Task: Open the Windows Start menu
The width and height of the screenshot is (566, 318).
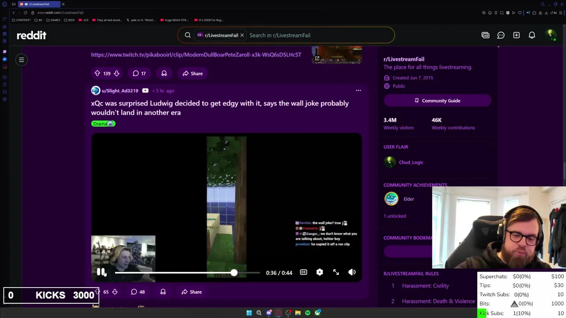Action: 249,313
